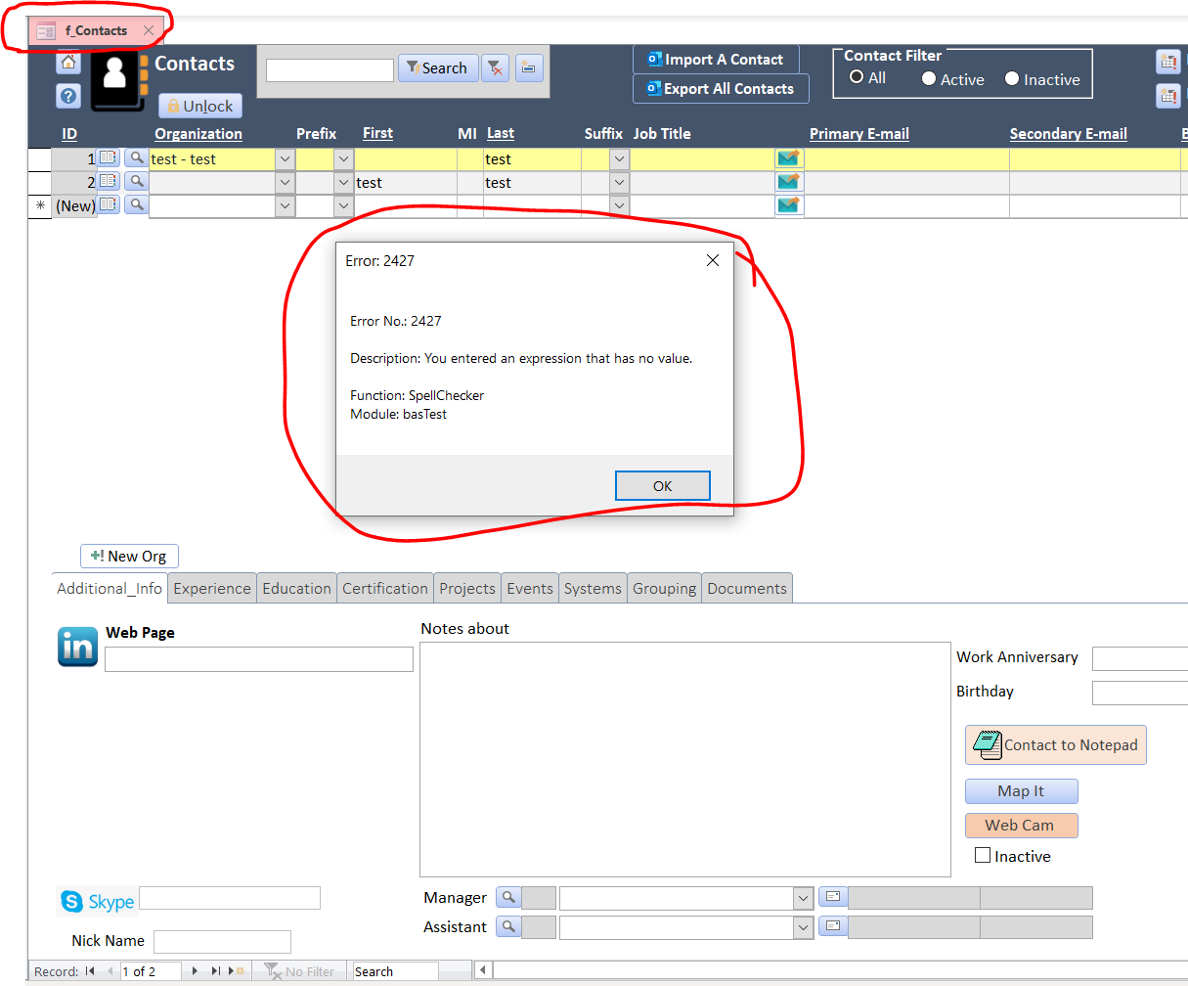
Task: Open form detail icon for New record
Action: click(109, 204)
